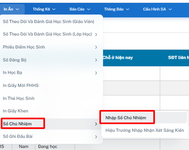Screen dimensions: 189x150
Task: Expand arrow next to Sổ Đăng Bộ
Action: tap(96, 60)
